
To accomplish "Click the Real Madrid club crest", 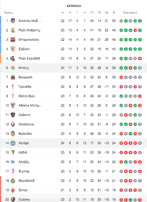I will [13, 30].
